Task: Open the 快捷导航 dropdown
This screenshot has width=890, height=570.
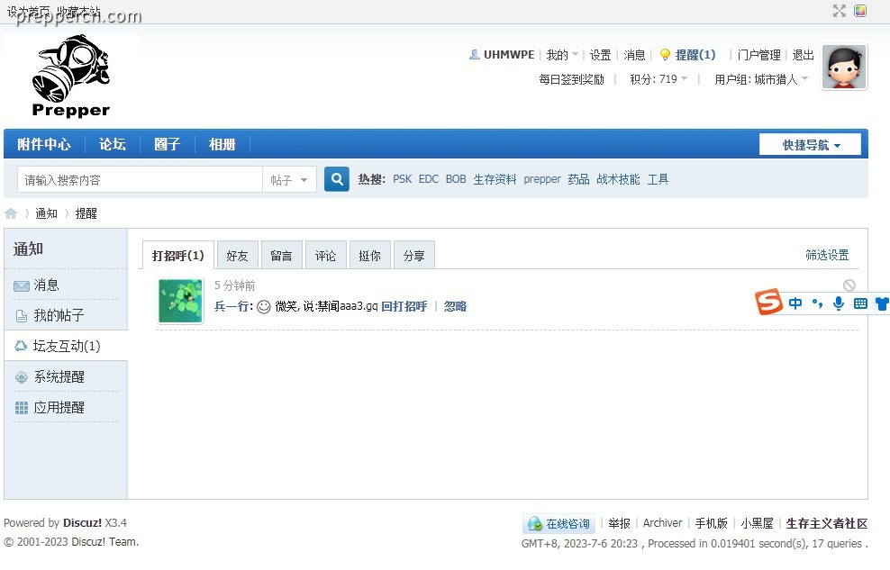Action: (810, 145)
